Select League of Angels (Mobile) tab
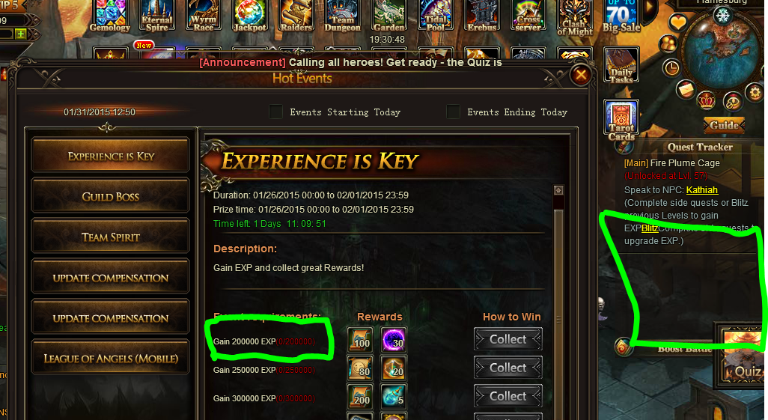Image resolution: width=768 pixels, height=420 pixels. (x=111, y=359)
